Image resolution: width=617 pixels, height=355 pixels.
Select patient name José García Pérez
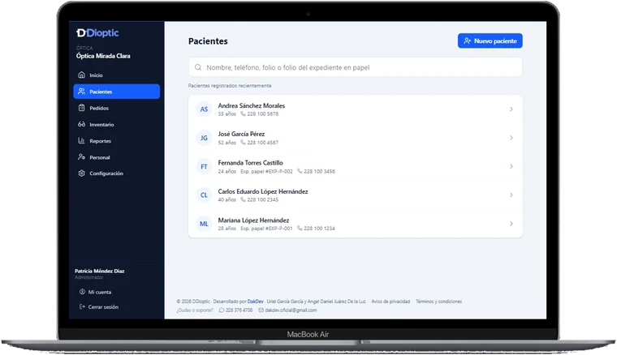click(x=241, y=134)
